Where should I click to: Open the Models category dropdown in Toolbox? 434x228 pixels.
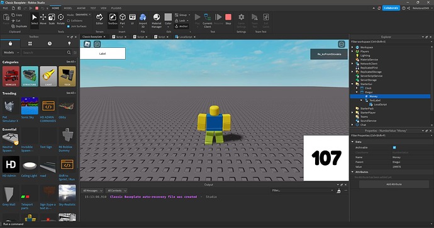tap(11, 52)
